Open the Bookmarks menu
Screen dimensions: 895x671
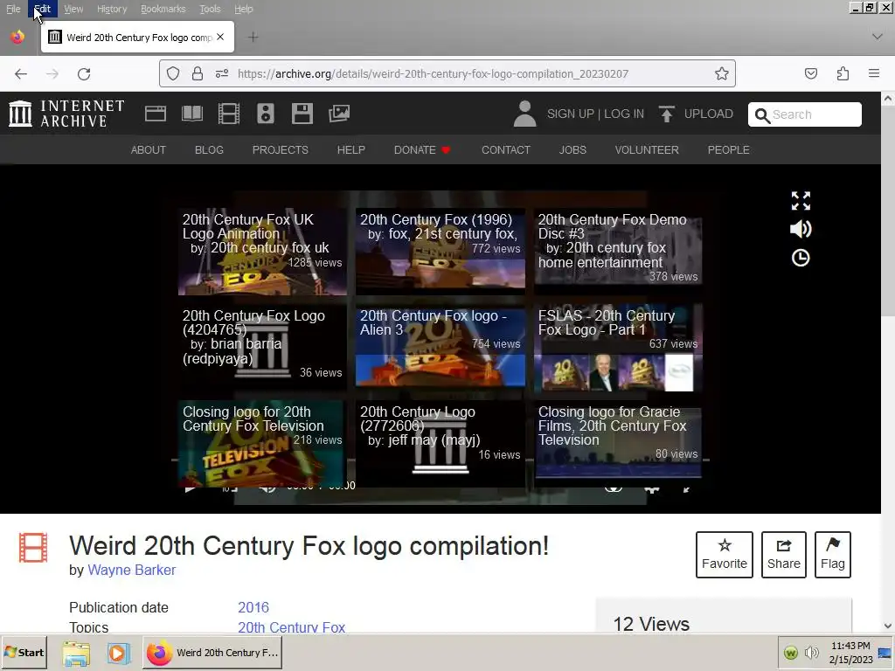click(x=163, y=9)
